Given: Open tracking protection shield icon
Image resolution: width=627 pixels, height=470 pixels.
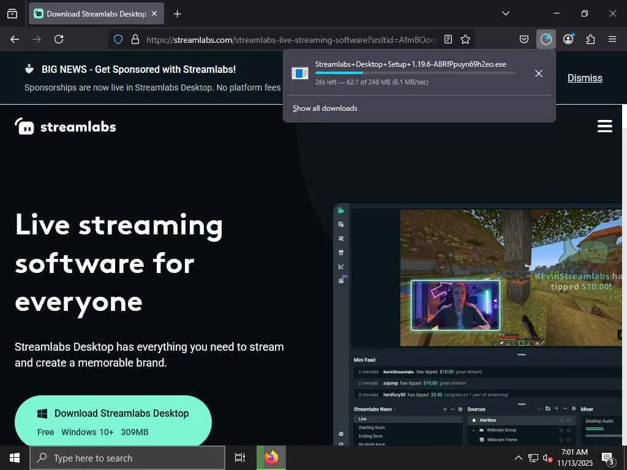Looking at the screenshot, I should point(118,39).
